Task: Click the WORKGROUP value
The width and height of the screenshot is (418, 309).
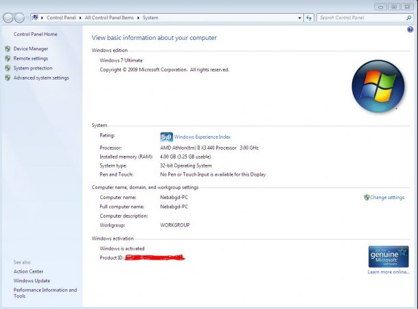Action: pos(175,225)
